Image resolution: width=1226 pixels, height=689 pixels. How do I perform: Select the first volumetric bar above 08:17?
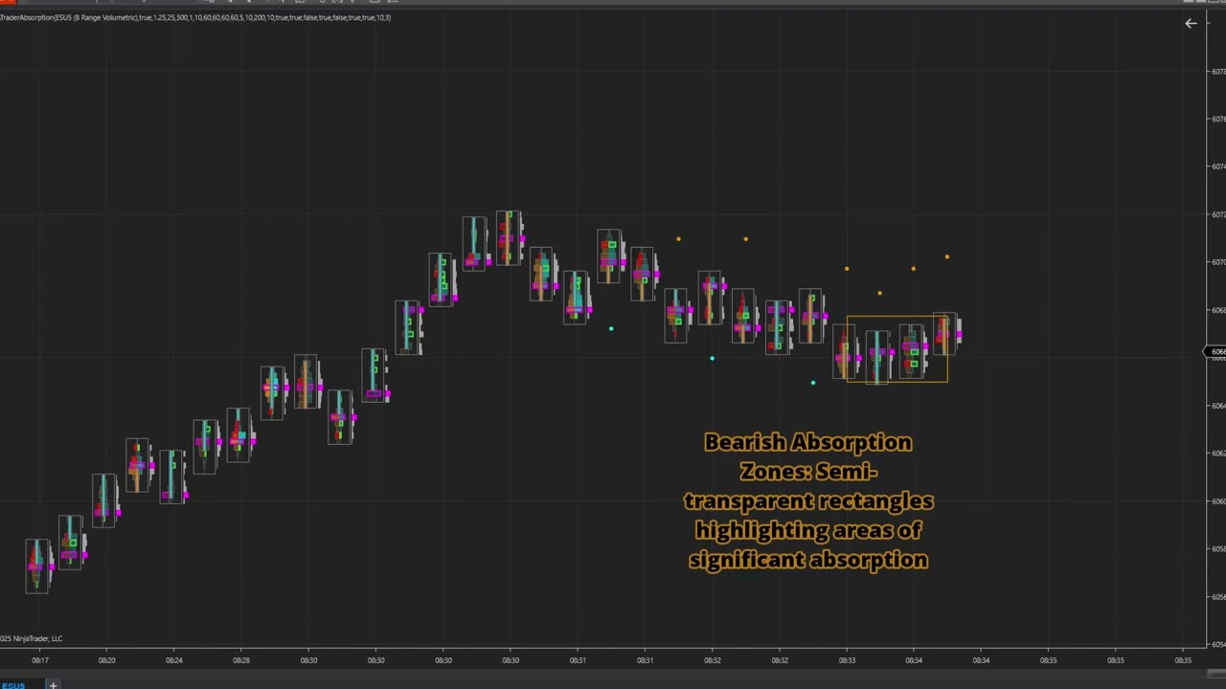[38, 565]
